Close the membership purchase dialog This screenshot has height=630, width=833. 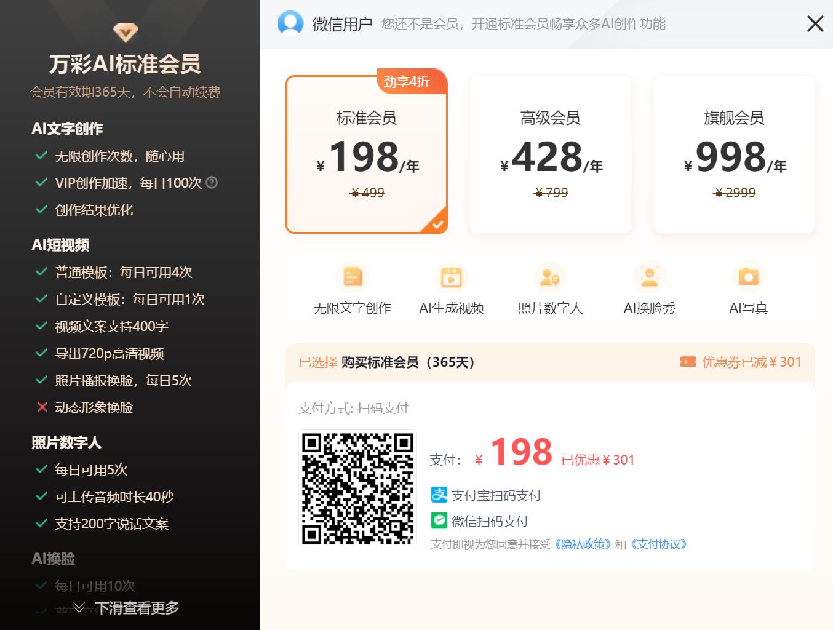815,24
